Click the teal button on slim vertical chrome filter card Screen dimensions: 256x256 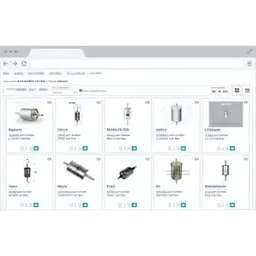232,205
